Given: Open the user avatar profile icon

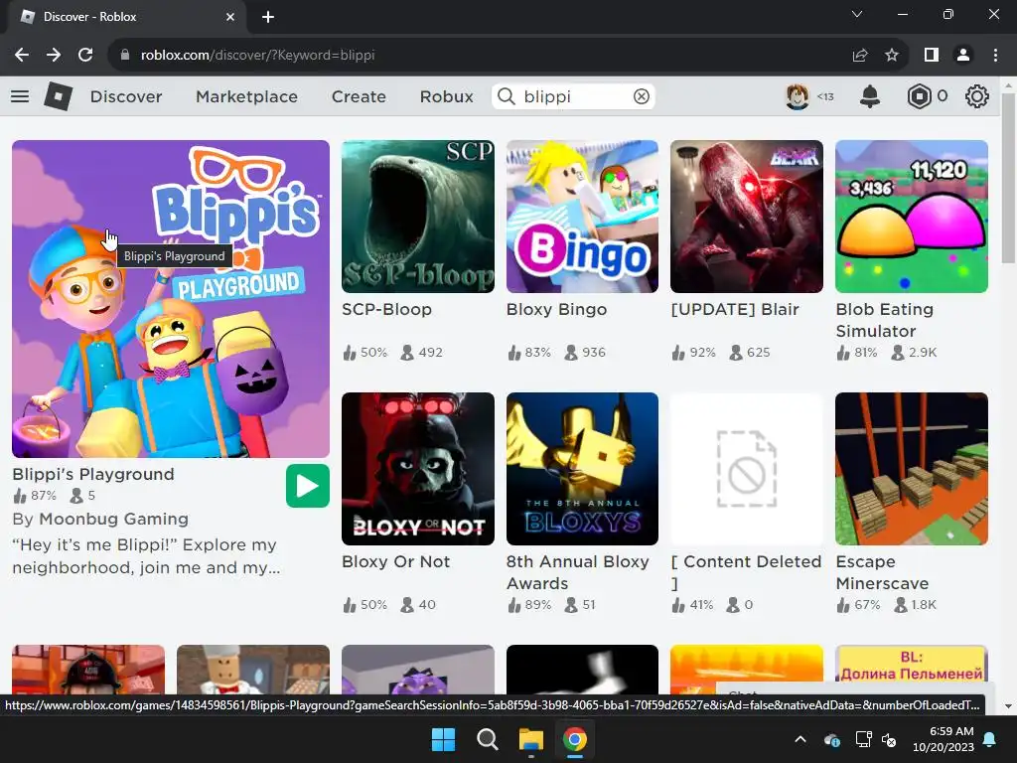Looking at the screenshot, I should pos(798,96).
